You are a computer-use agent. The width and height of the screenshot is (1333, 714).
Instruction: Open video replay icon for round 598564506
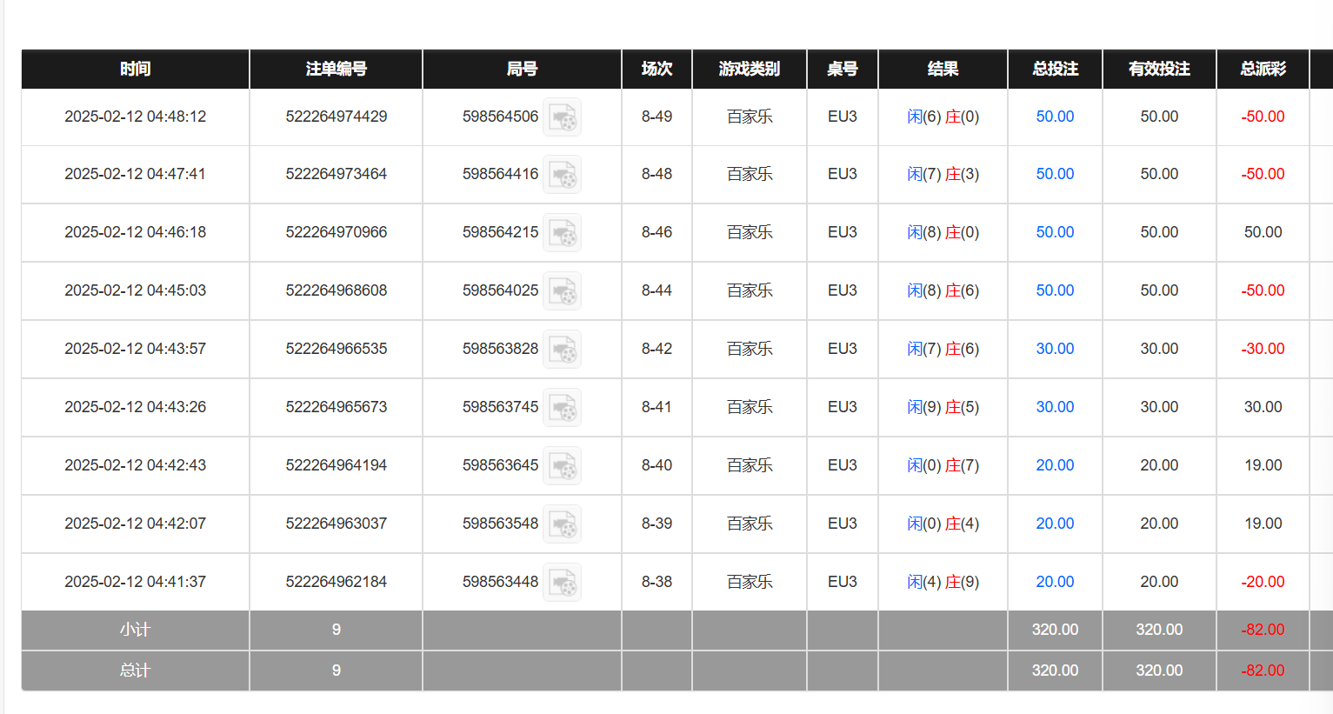[562, 117]
